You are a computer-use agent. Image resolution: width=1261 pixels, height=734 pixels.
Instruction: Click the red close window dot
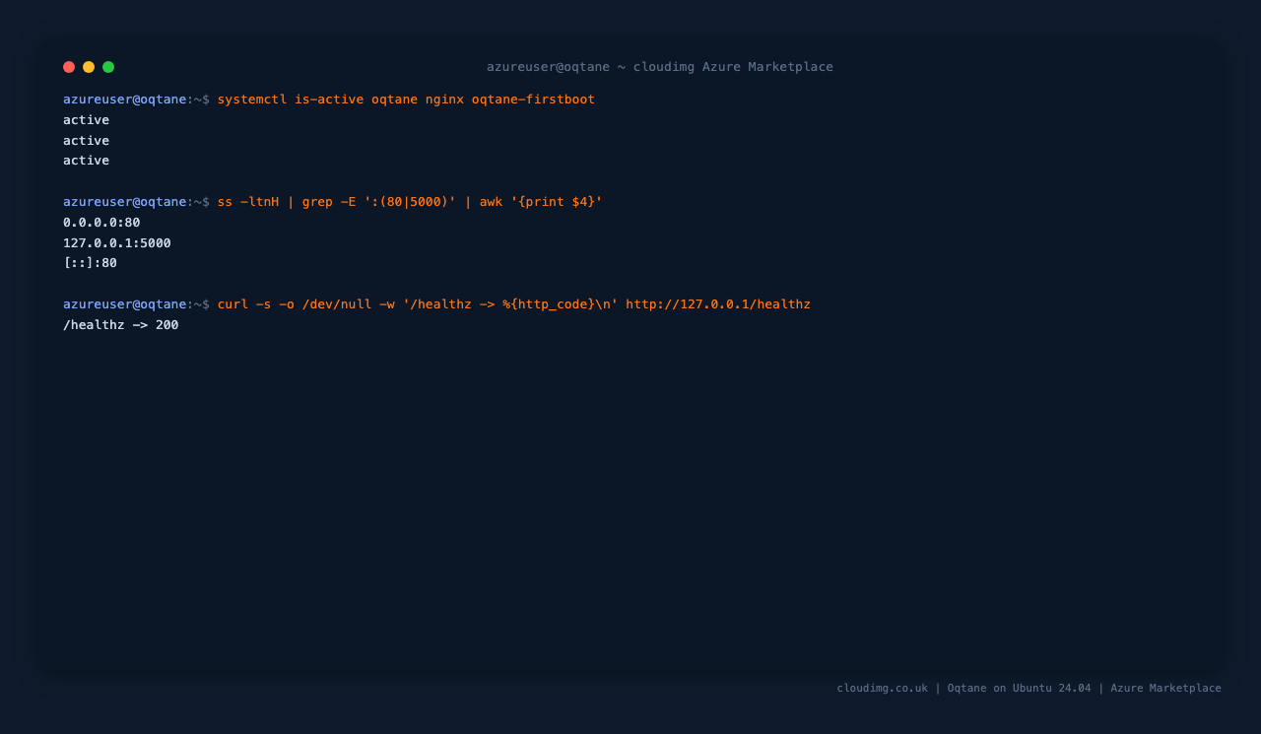coord(69,67)
